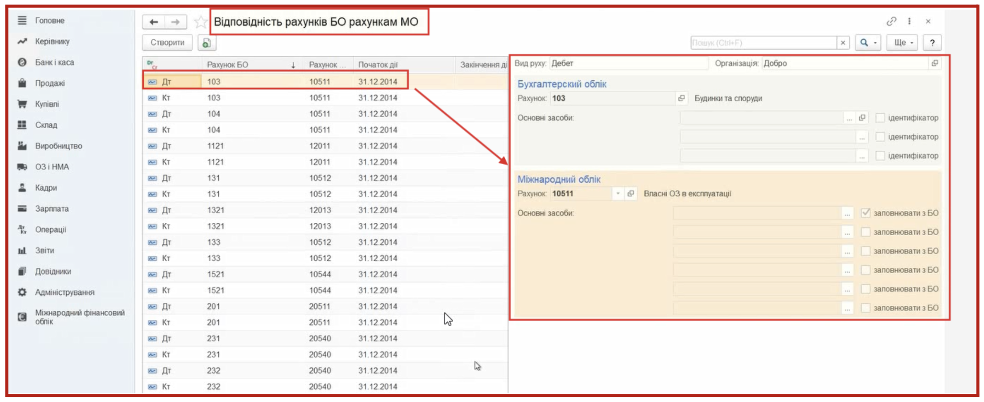Open the Керівнику chart icon
Screen dimensions: 984x402
pos(22,41)
